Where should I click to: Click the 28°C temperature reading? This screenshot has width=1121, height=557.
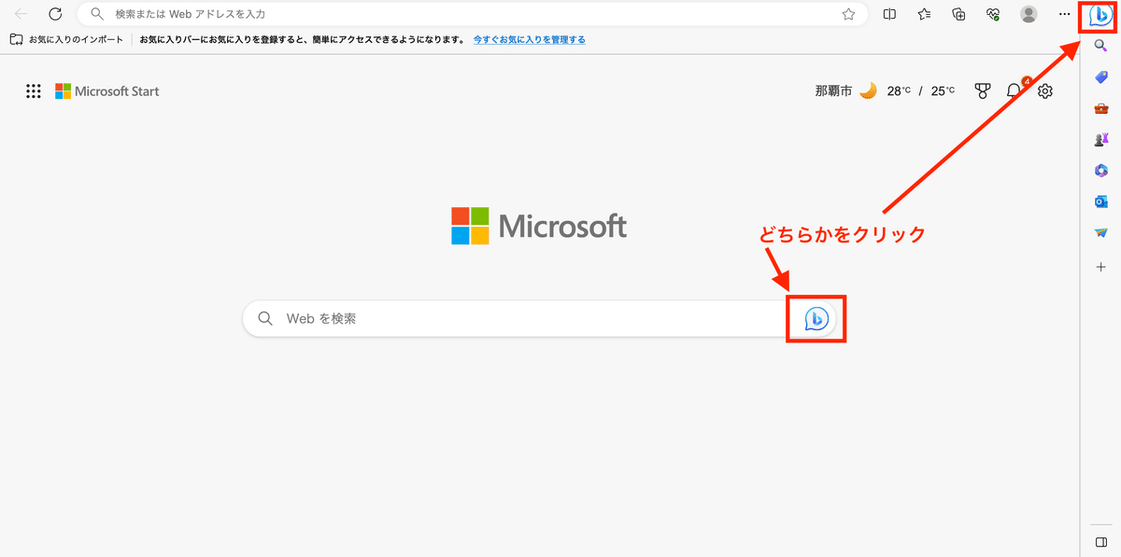[898, 91]
